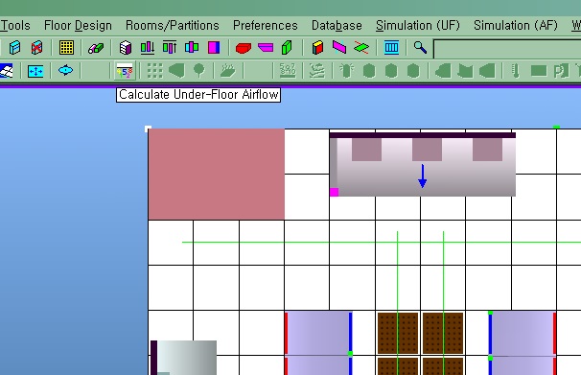This screenshot has height=375, width=581.
Task: Click the pipes icon in toolbar
Action: coord(96,48)
